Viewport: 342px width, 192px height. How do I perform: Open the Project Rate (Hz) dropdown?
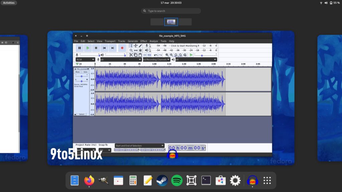coord(86,150)
